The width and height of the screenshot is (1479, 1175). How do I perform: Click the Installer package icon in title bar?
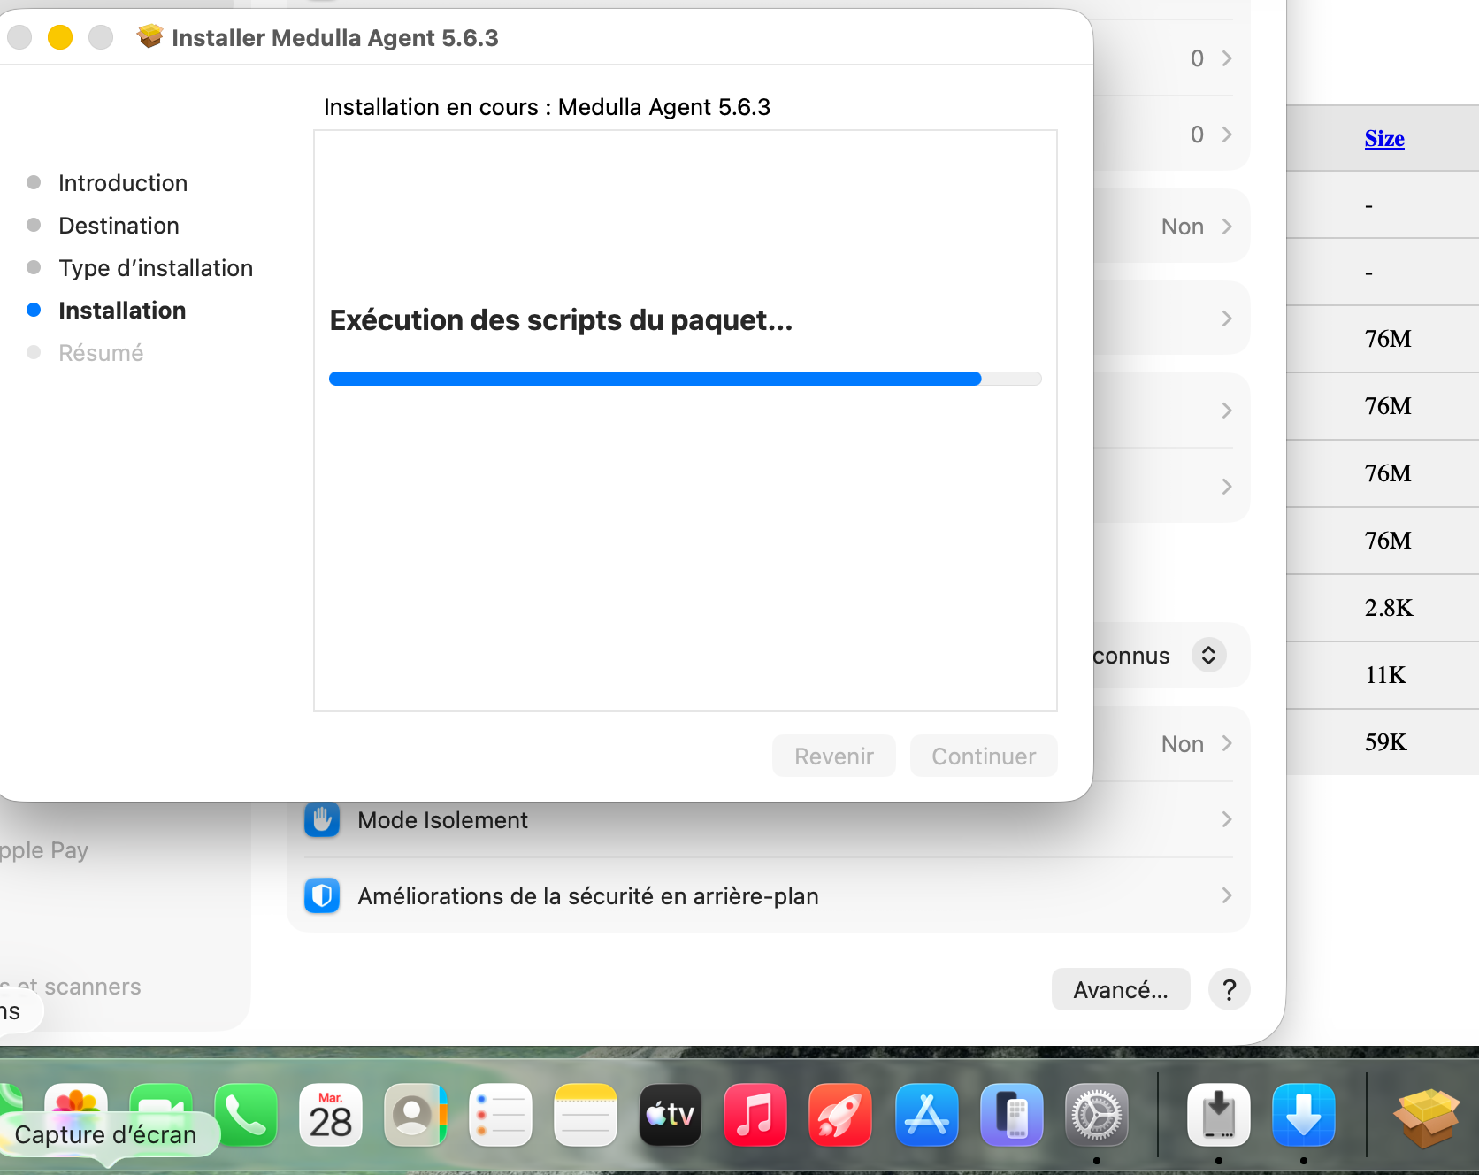tap(150, 36)
